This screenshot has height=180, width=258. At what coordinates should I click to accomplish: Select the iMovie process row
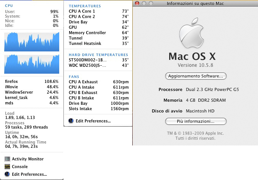tap(32, 87)
